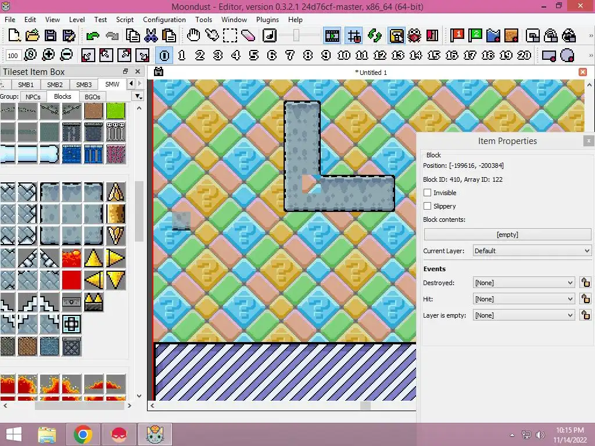Click lock button beside Layer is empty

(586, 315)
